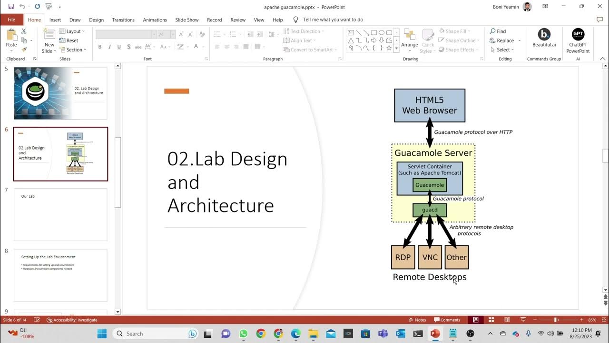Viewport: 609px width, 343px height.
Task: Expand the Section dropdown
Action: pyautogui.click(x=73, y=50)
